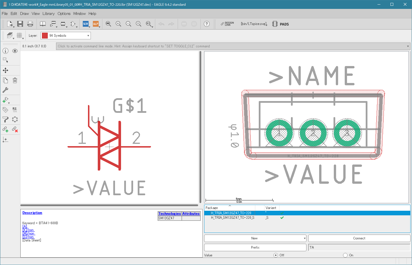Select the Paint roller tool
The image size is (412, 265).
(5, 119)
